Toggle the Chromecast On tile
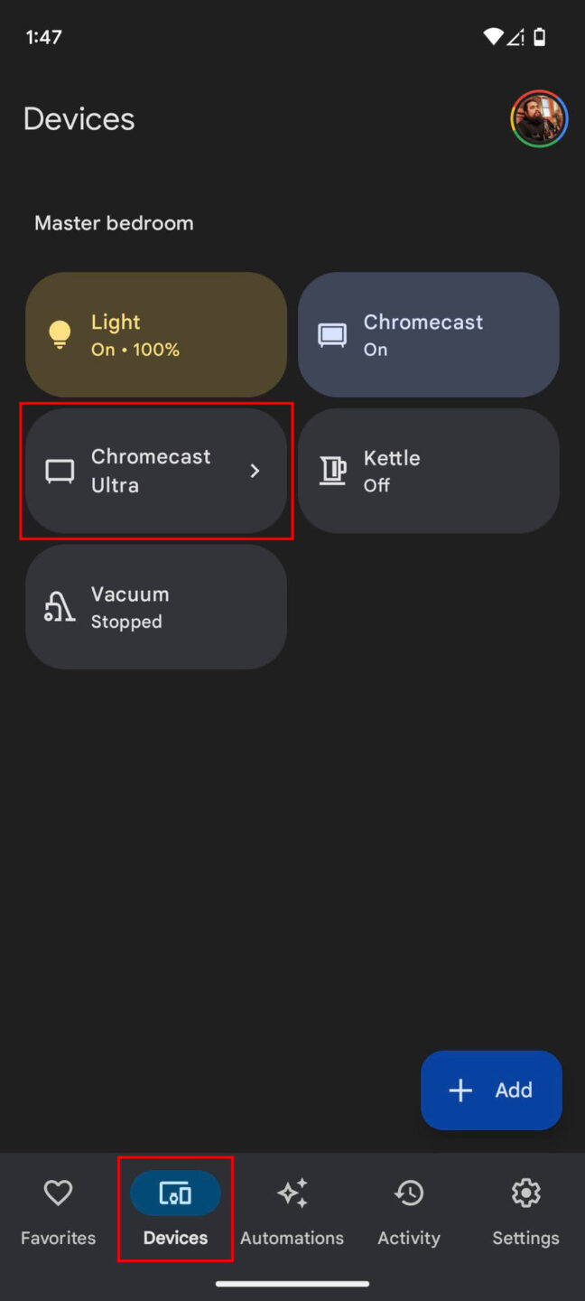585x1301 pixels. point(428,334)
